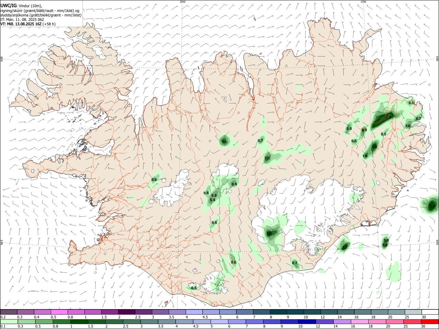Click the 'UWC/IG' title text
The image size is (439, 329).
pyautogui.click(x=8, y=5)
